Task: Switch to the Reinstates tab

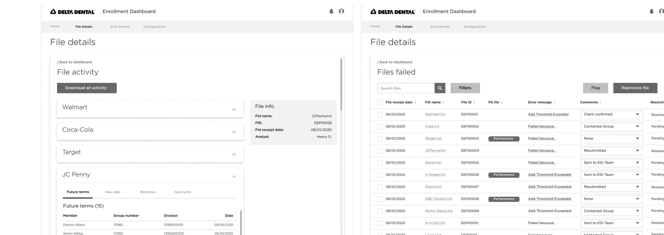Action: (148, 192)
